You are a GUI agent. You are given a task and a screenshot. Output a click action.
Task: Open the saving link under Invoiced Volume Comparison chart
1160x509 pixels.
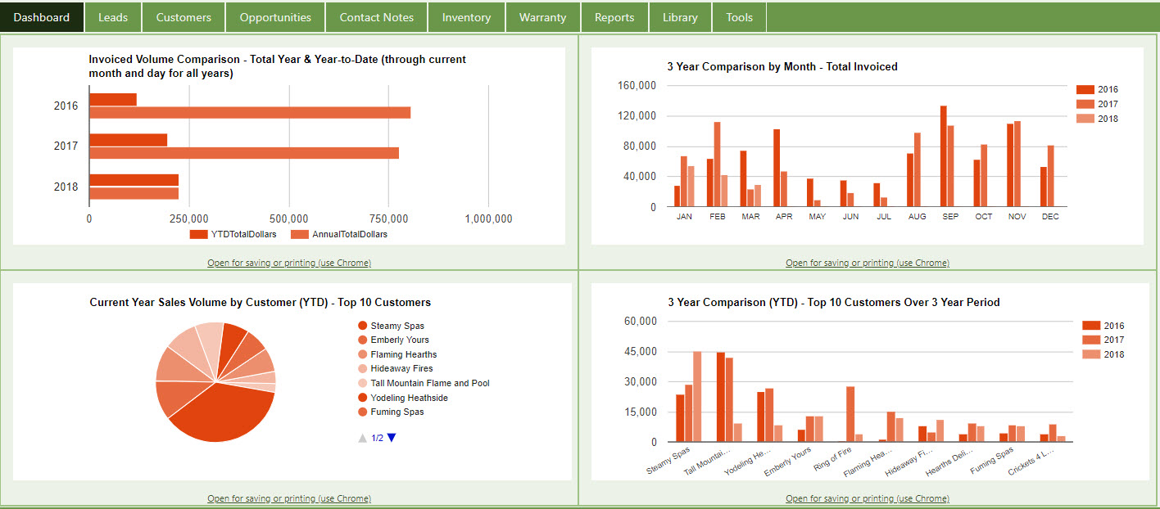click(288, 263)
